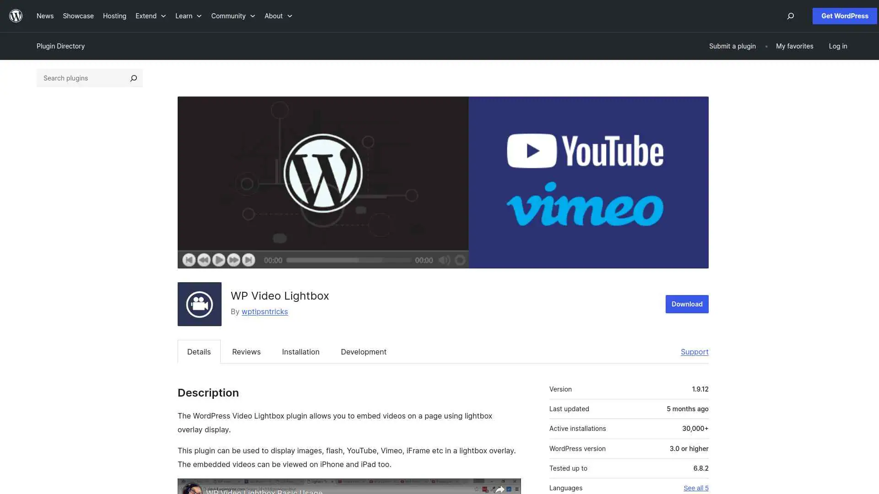Screen dimensions: 879x494
Task: Click the video progress bar in the banner
Action: click(x=348, y=260)
